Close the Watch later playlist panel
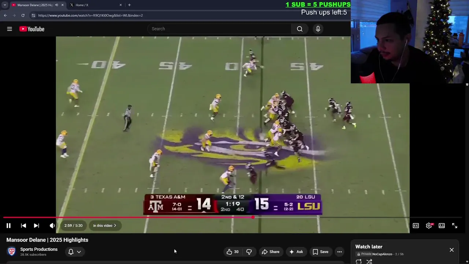This screenshot has width=469, height=264. click(x=452, y=250)
